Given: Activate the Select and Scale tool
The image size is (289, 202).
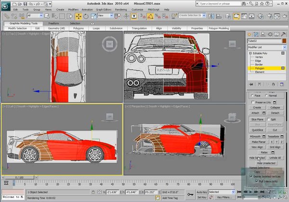Looking at the screenshot, I should (93, 16).
